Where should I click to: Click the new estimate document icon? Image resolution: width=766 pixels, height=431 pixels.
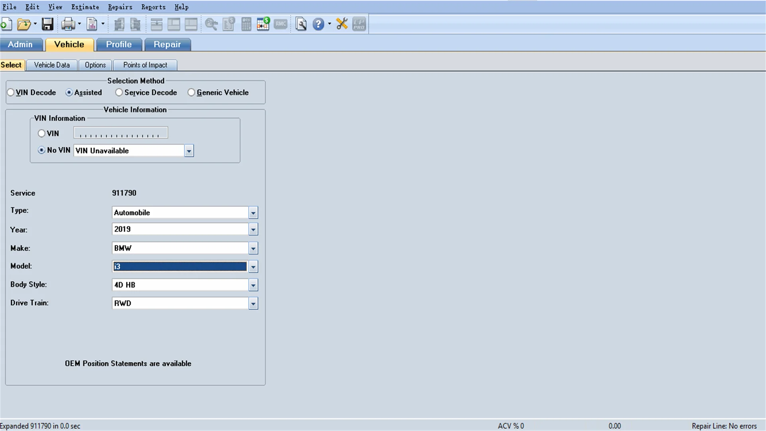(6, 24)
